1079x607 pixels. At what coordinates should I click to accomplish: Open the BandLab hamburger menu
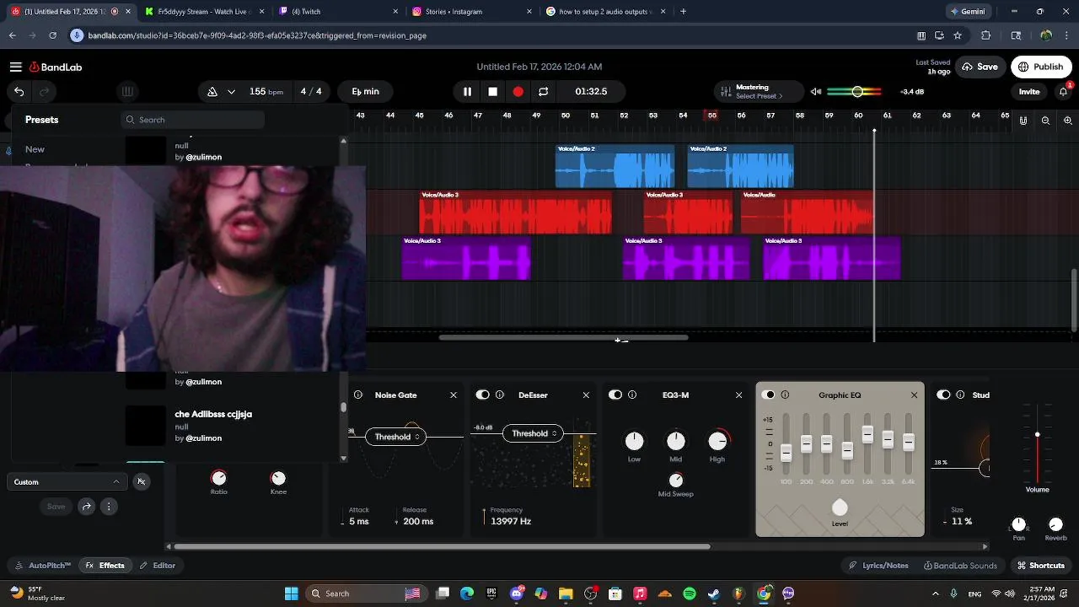click(x=15, y=67)
